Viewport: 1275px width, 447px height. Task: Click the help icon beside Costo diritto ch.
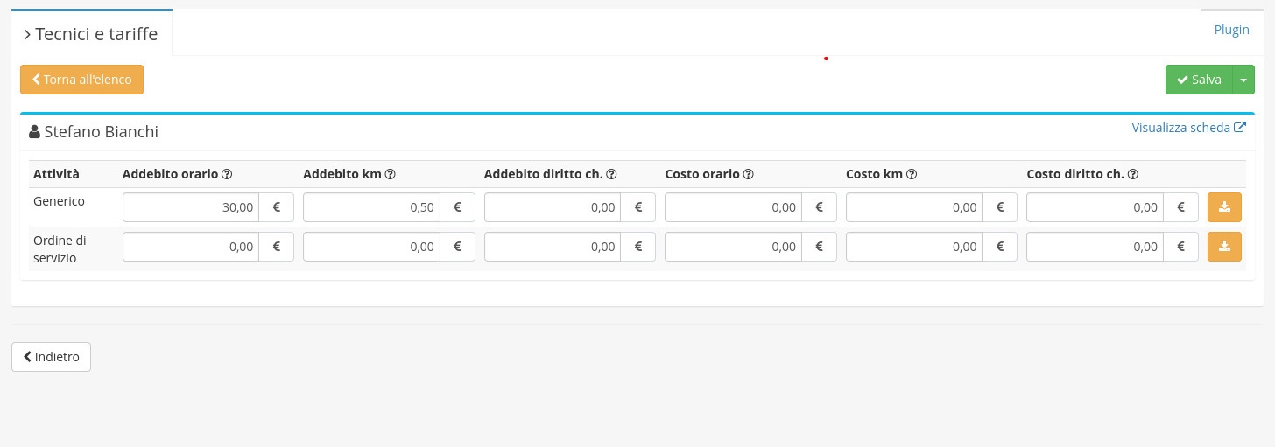[1133, 174]
